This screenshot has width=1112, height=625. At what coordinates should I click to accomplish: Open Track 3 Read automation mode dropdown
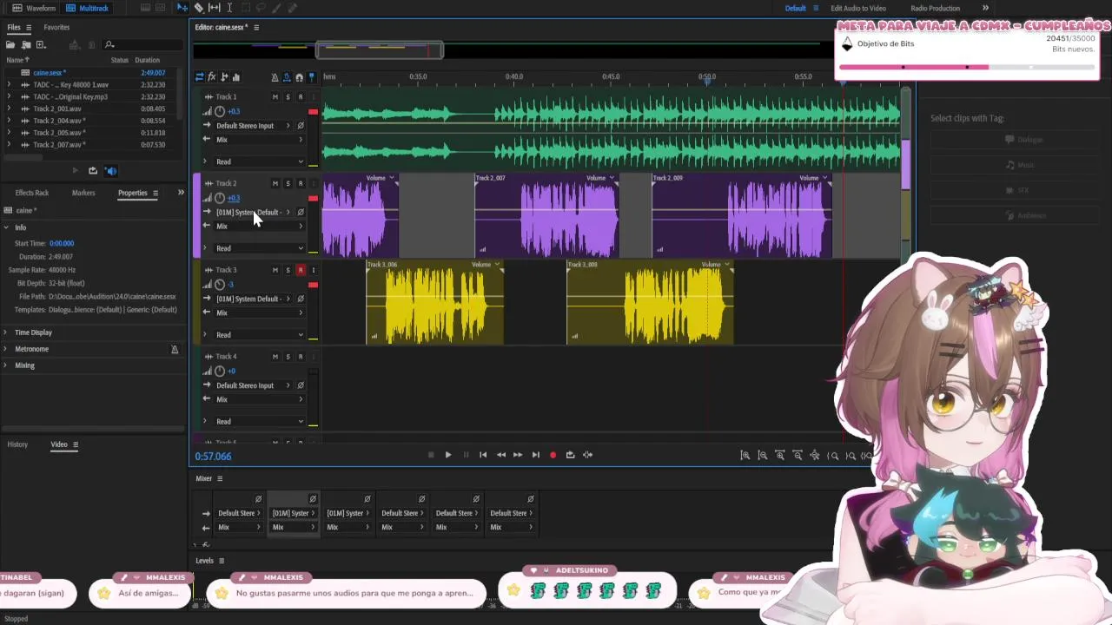click(259, 334)
